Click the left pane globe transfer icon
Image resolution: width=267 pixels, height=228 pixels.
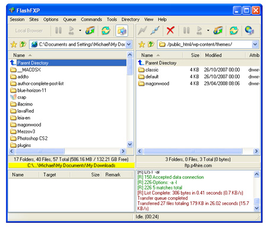pos(90,31)
